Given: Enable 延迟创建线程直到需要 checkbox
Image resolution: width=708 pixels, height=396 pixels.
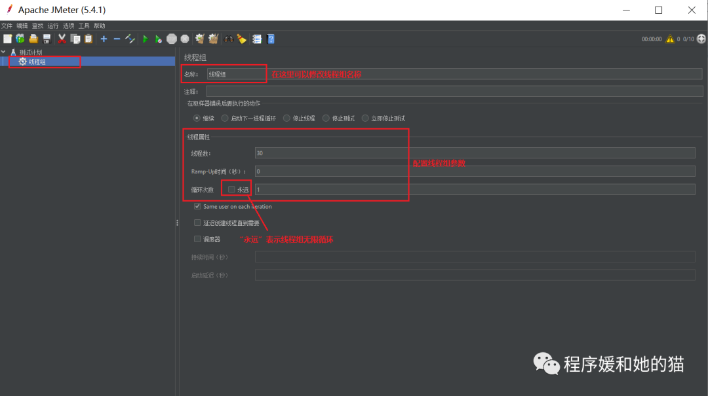Looking at the screenshot, I should point(197,223).
